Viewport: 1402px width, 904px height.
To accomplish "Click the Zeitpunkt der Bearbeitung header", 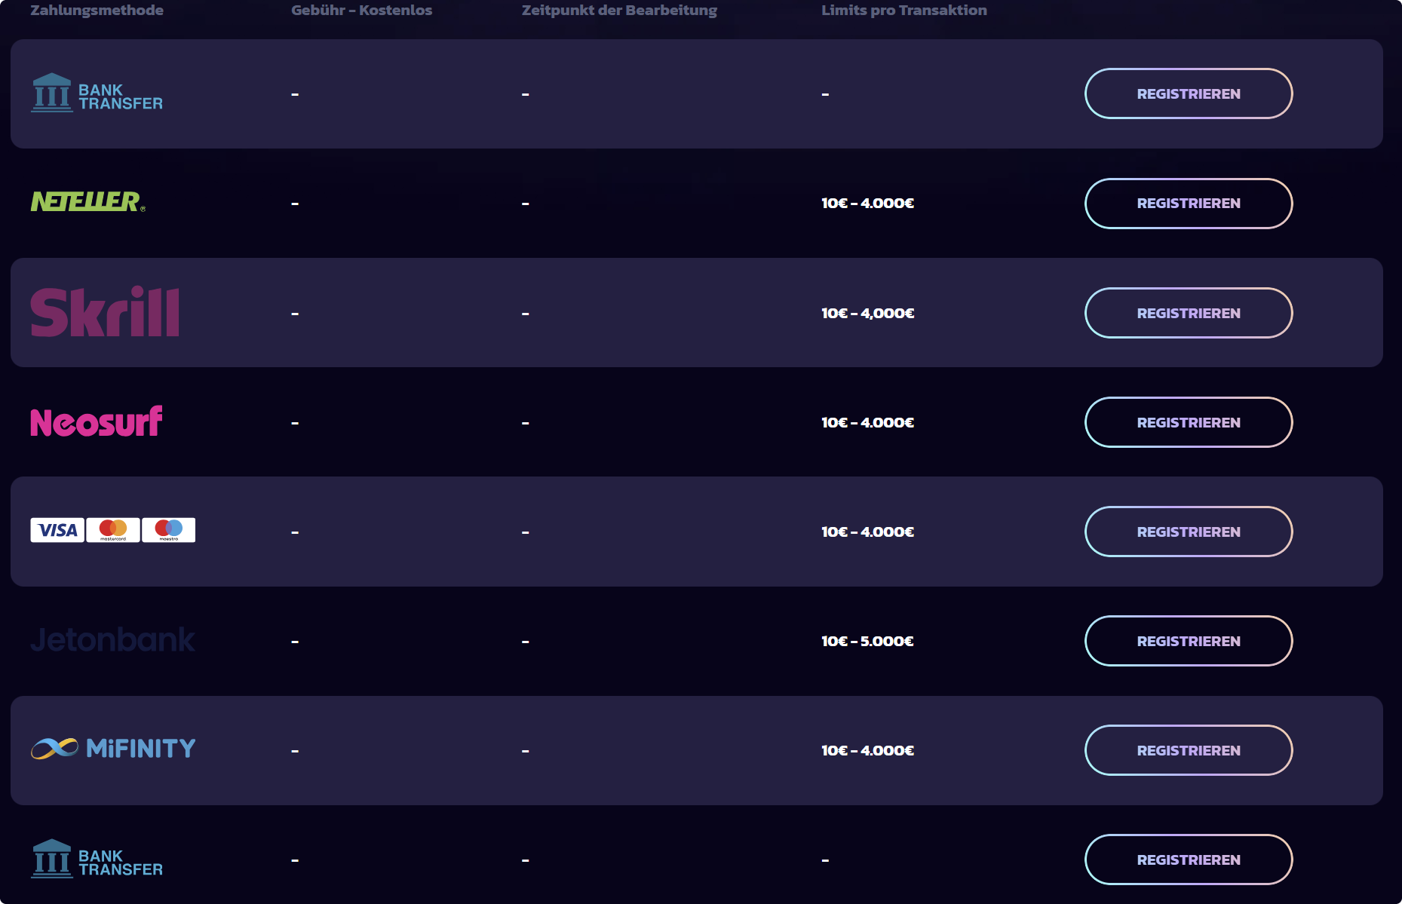I will pyautogui.click(x=619, y=11).
